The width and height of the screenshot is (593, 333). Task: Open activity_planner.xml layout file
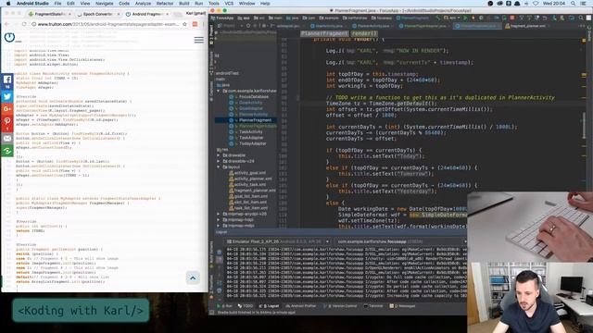[253, 179]
